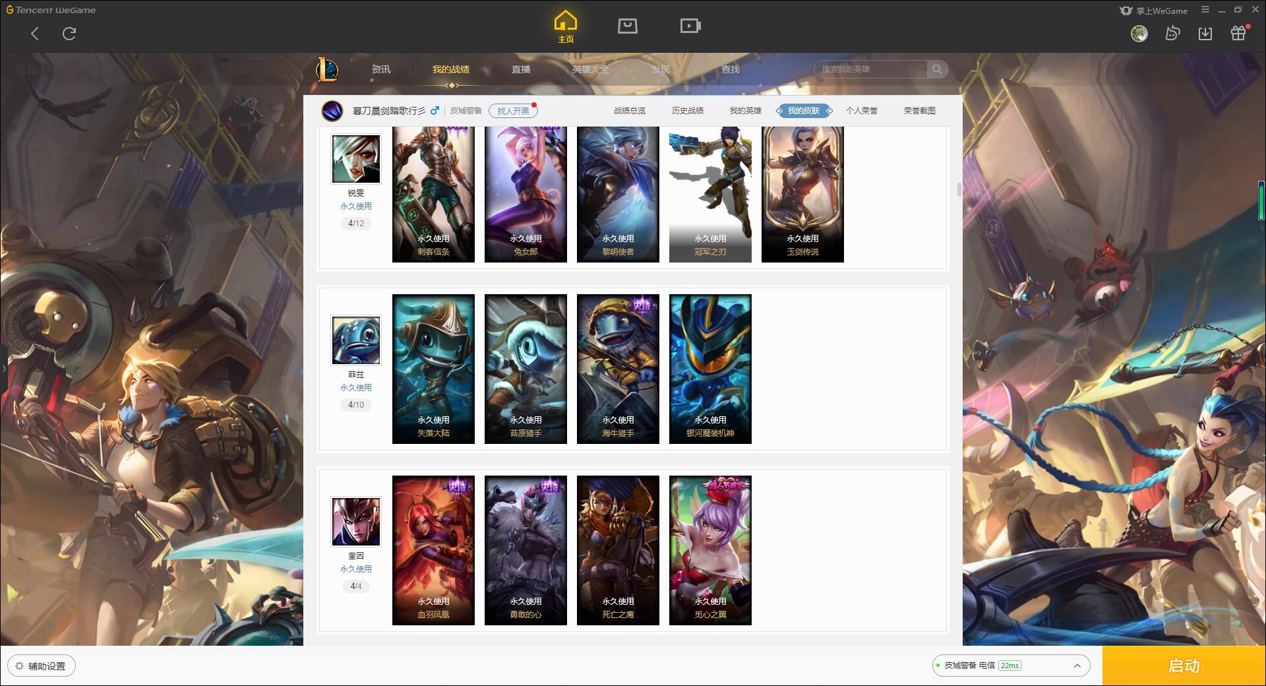Click the summoner profile avatar
The height and width of the screenshot is (686, 1266).
tap(332, 111)
